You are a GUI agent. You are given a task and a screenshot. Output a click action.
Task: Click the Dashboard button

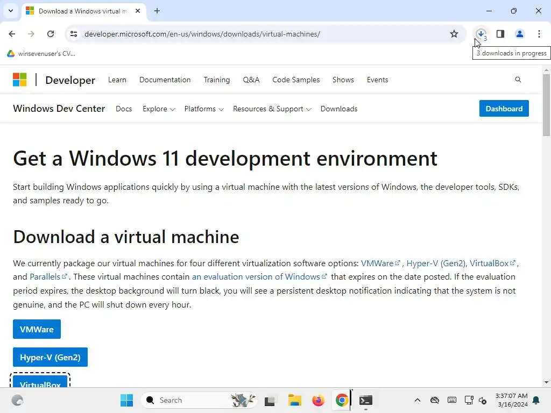click(504, 109)
